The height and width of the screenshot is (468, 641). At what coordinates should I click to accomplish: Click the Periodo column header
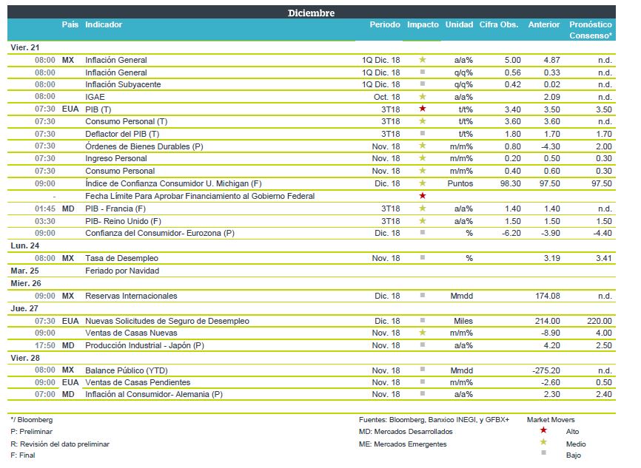385,24
